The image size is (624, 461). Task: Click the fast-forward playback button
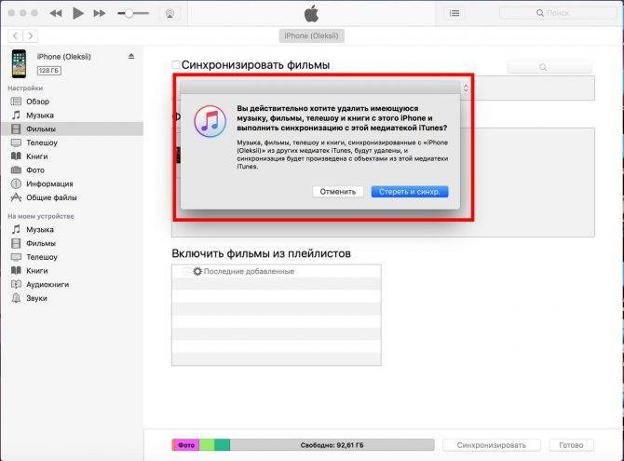tap(100, 14)
